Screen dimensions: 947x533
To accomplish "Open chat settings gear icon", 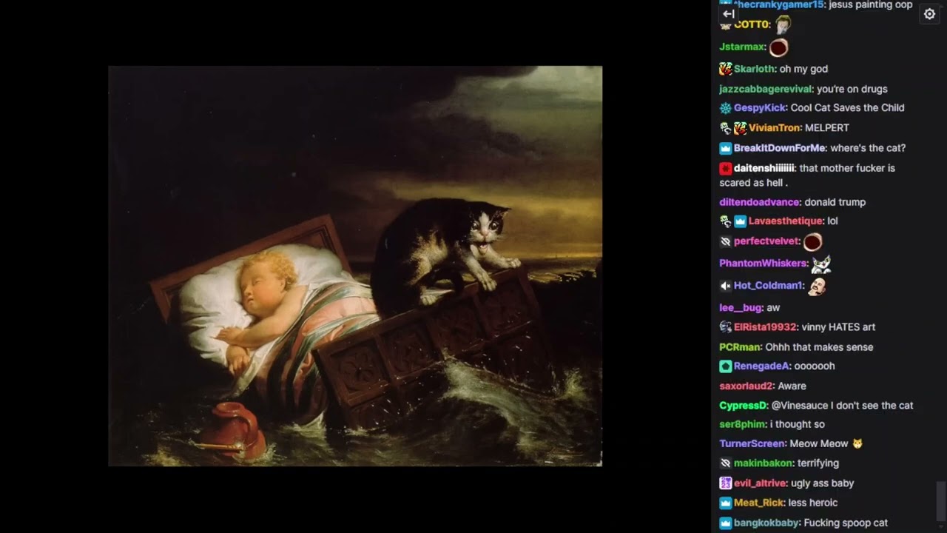I will pyautogui.click(x=930, y=14).
